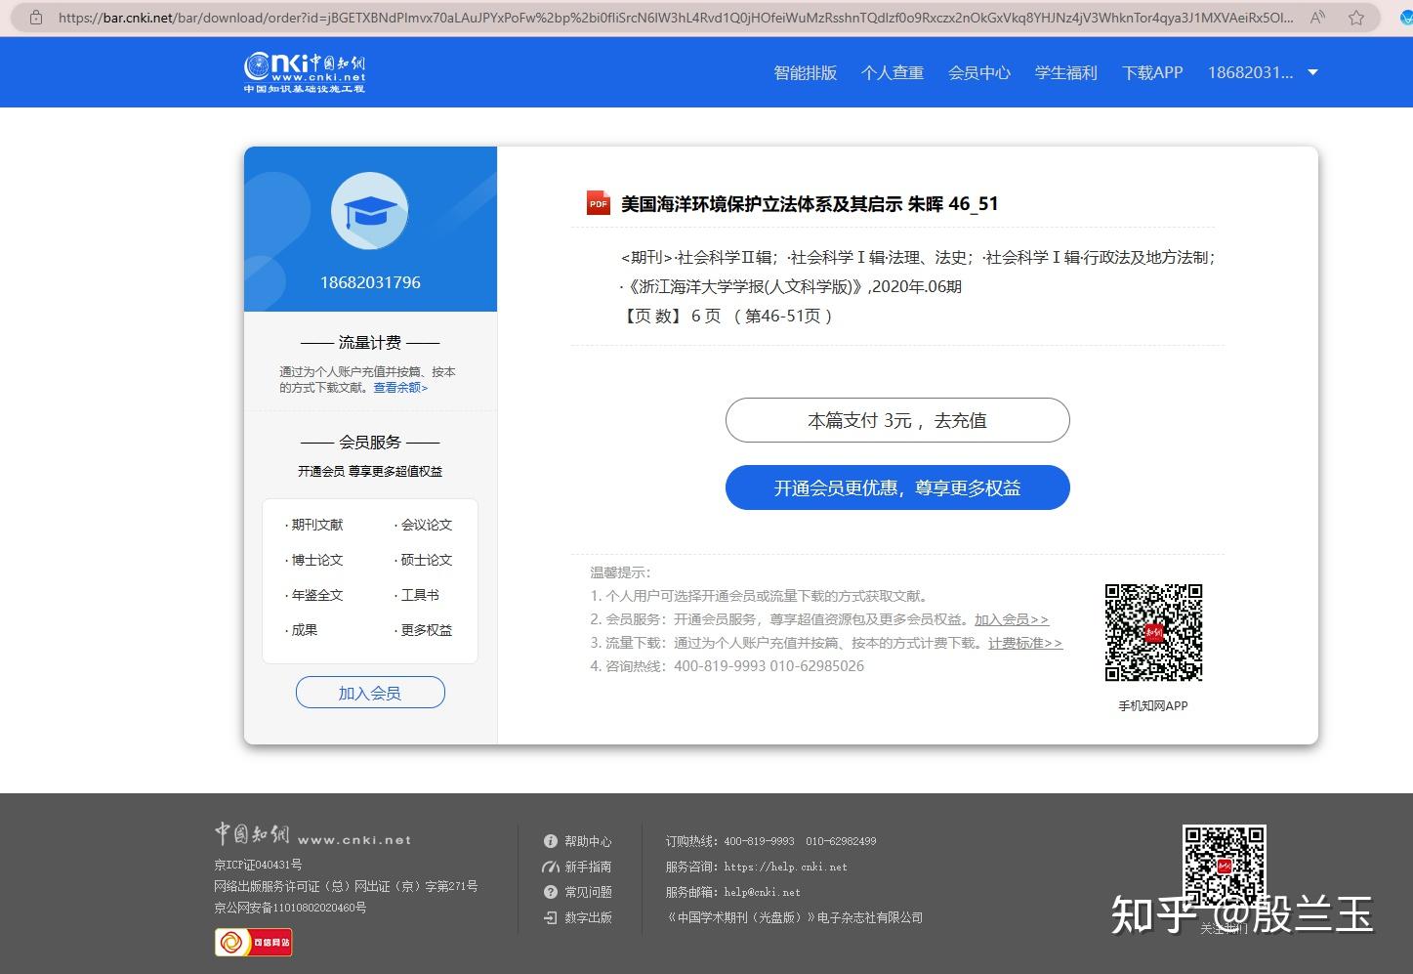The height and width of the screenshot is (974, 1413).
Task: Click the https://help.cnki.net service link
Action: (x=785, y=867)
